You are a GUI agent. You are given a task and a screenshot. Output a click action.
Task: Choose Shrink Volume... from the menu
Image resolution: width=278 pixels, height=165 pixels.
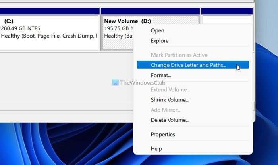193,100
